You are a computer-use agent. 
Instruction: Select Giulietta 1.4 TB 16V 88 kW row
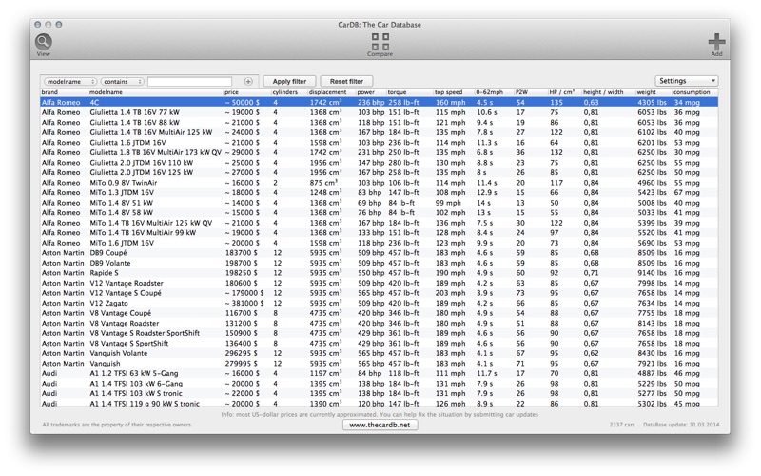379,123
